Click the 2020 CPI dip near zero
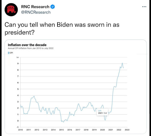Screen dimensions: 151x136 pos(105,120)
